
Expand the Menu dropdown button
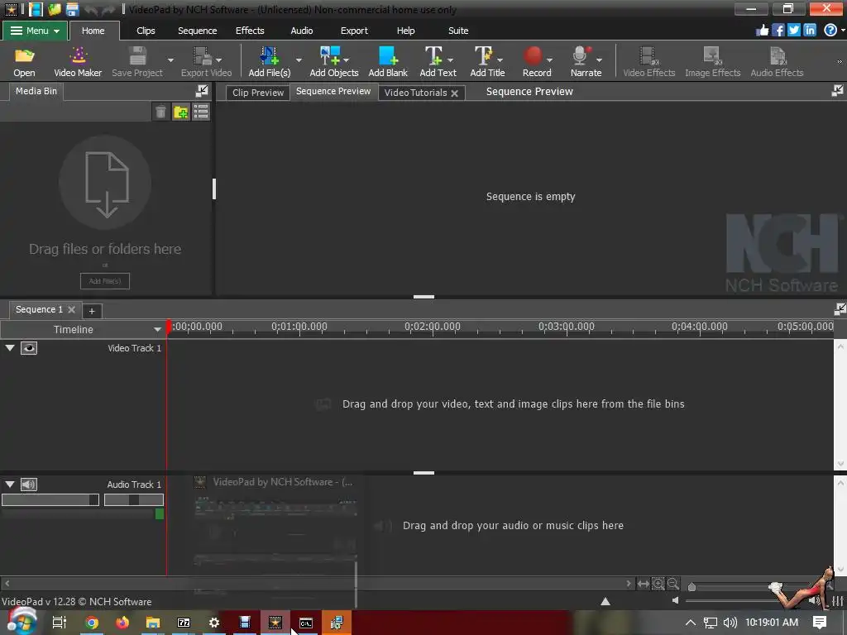pyautogui.click(x=35, y=31)
